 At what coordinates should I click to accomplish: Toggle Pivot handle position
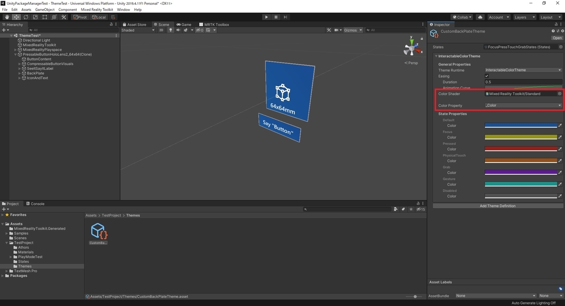[x=80, y=17]
